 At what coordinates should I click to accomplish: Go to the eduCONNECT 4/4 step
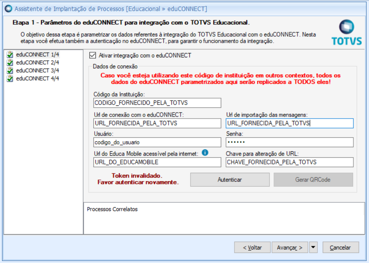pyautogui.click(x=38, y=79)
